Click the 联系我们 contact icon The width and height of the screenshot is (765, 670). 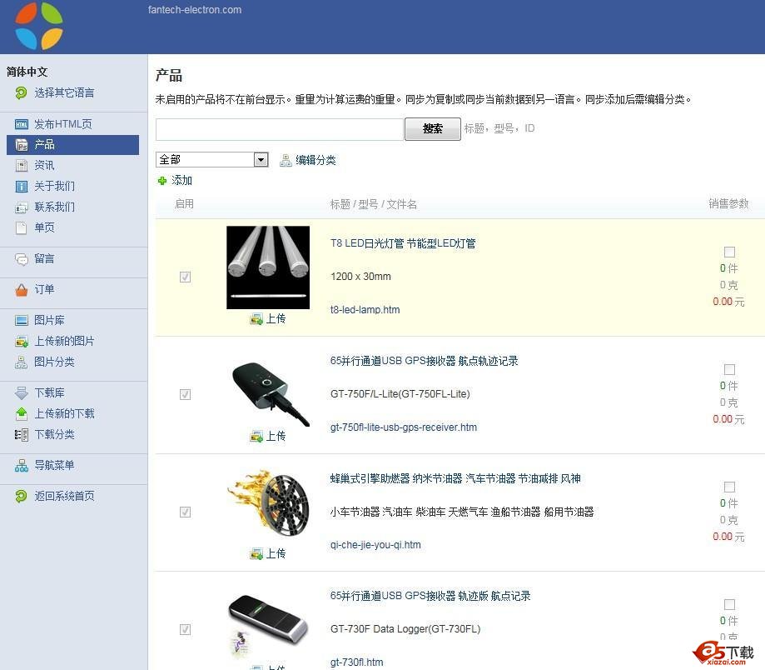[21, 207]
